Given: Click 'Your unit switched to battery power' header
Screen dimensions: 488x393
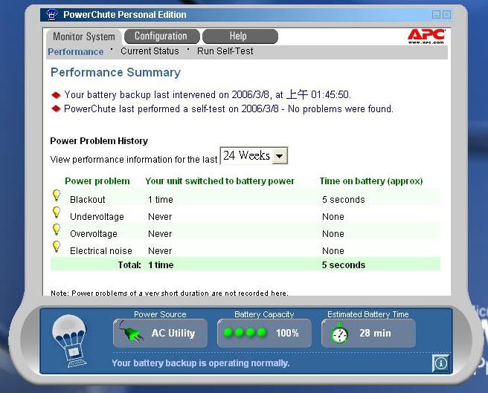Looking at the screenshot, I should click(219, 181).
